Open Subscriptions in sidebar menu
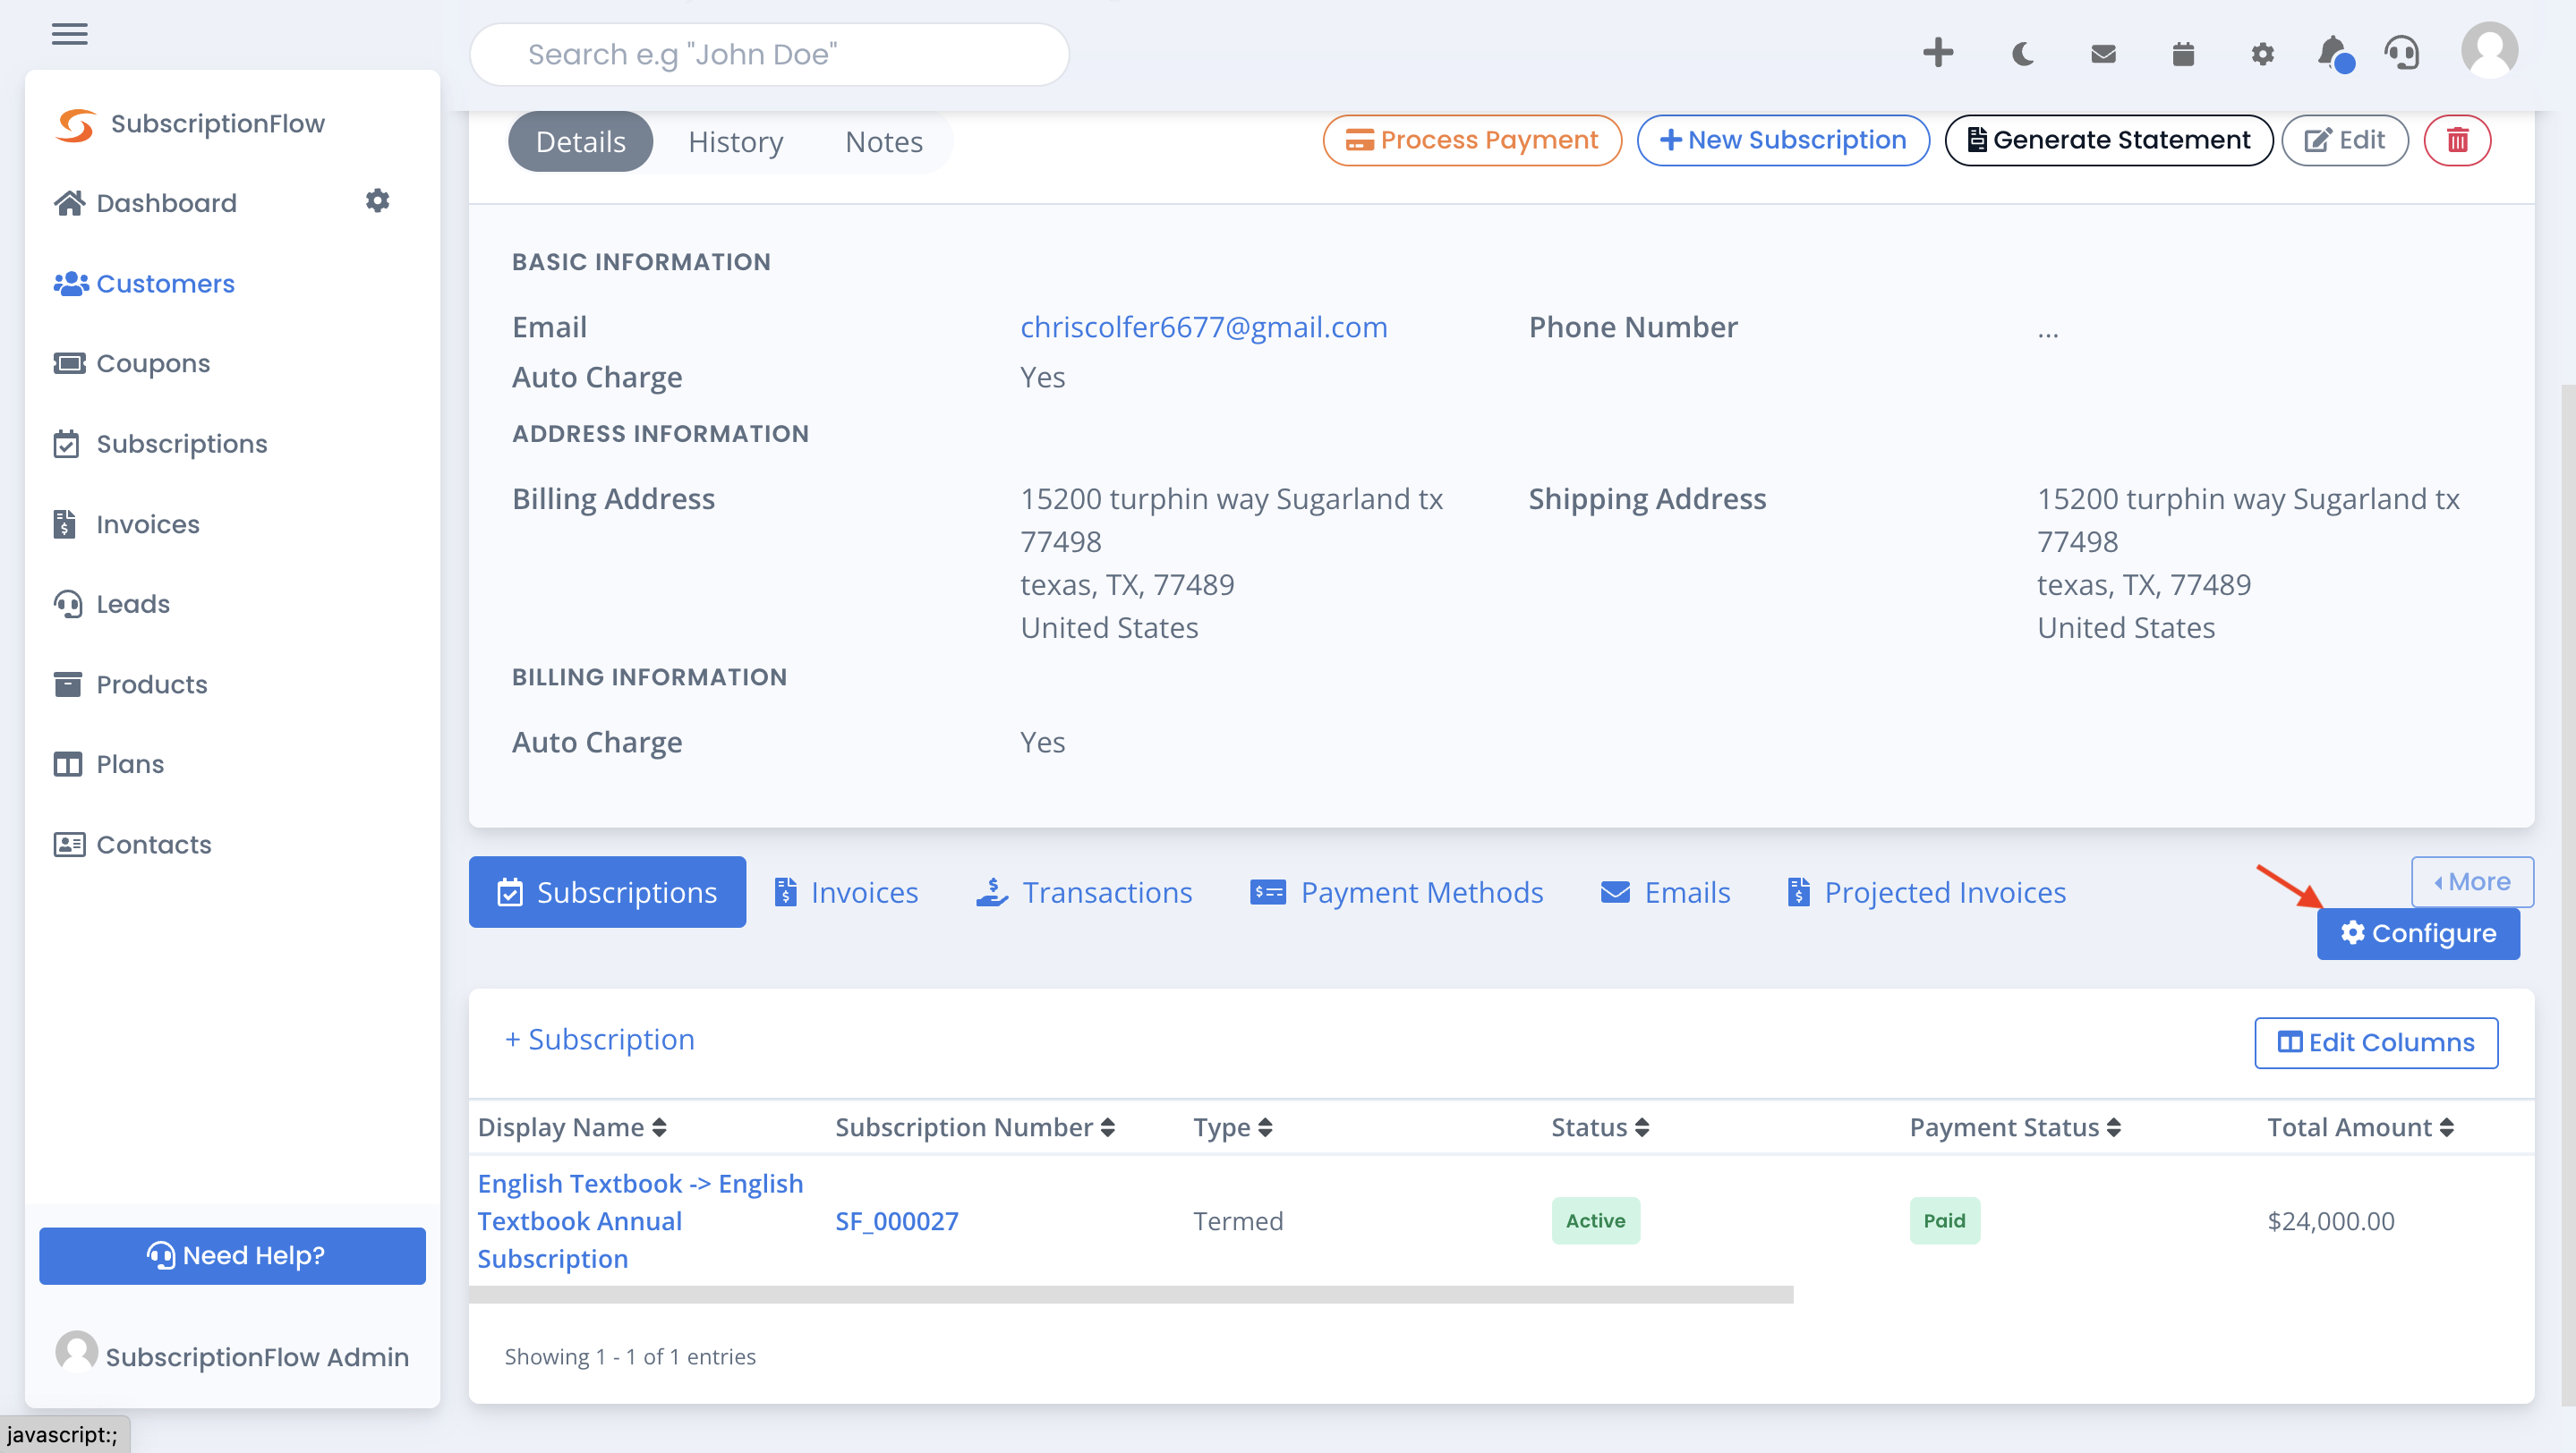Screen dimensions: 2576x1453 tap(160, 444)
